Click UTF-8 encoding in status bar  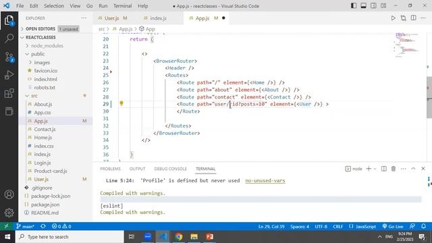pyautogui.click(x=321, y=227)
